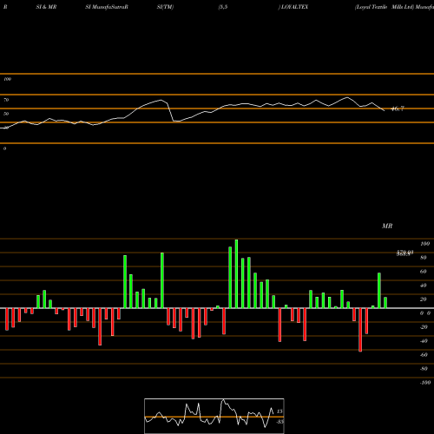
Task: Click the '-20' label on the MR axis
Action: click(x=424, y=327)
